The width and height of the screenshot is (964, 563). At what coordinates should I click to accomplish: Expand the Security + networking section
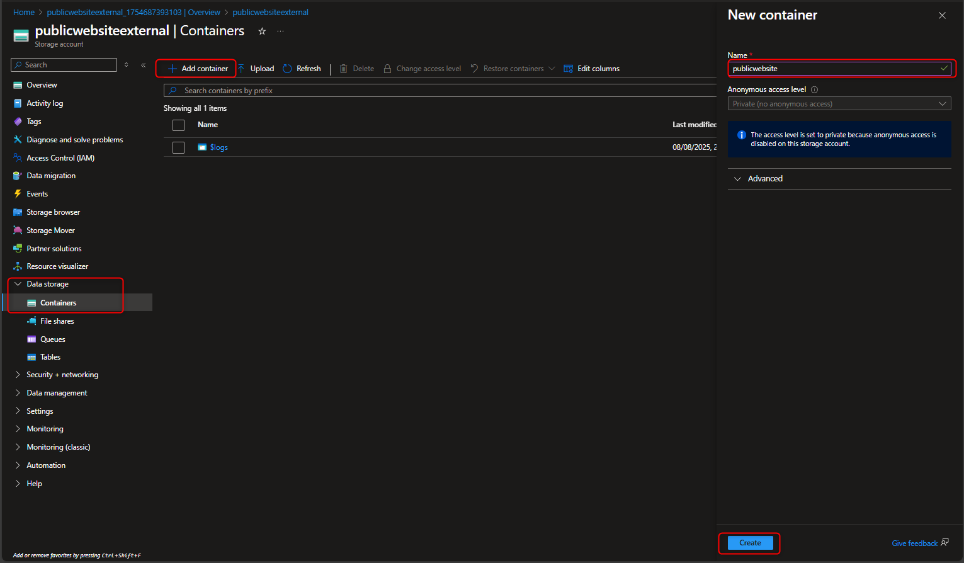(62, 374)
